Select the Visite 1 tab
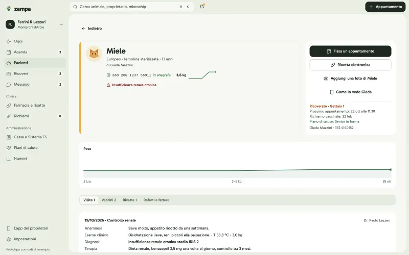 click(x=89, y=200)
